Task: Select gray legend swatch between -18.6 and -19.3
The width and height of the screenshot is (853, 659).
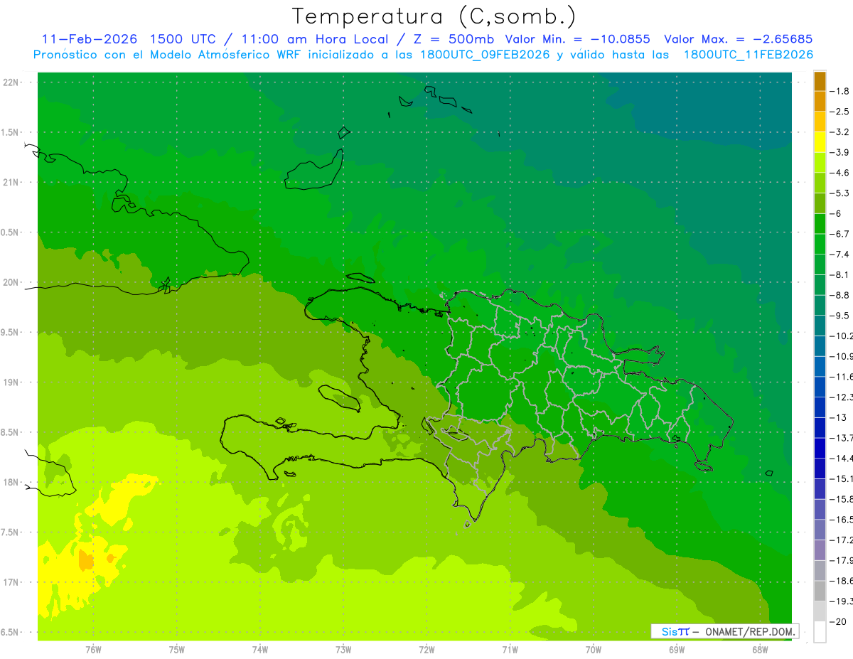Action: click(820, 591)
